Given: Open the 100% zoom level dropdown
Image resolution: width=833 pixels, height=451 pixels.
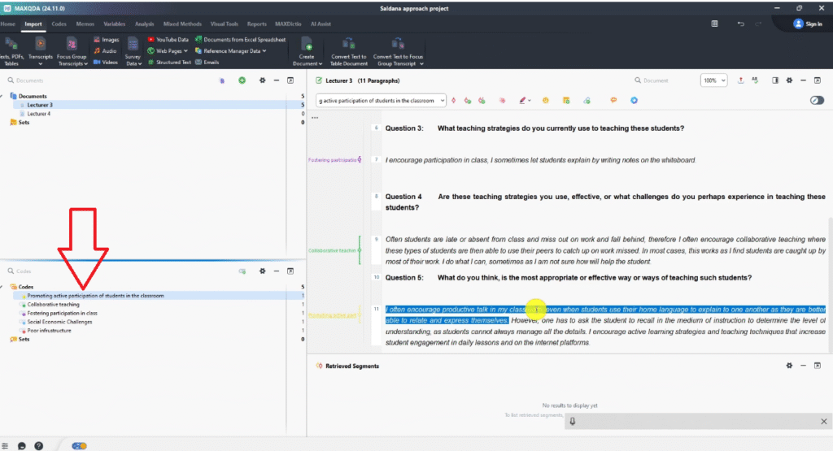Looking at the screenshot, I should click(x=714, y=80).
